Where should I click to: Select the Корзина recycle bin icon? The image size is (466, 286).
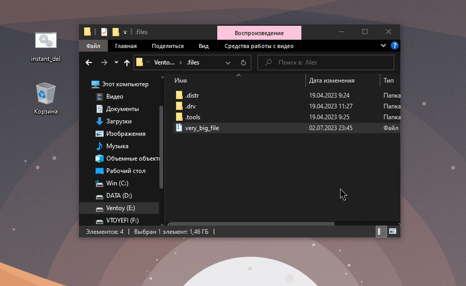46,93
